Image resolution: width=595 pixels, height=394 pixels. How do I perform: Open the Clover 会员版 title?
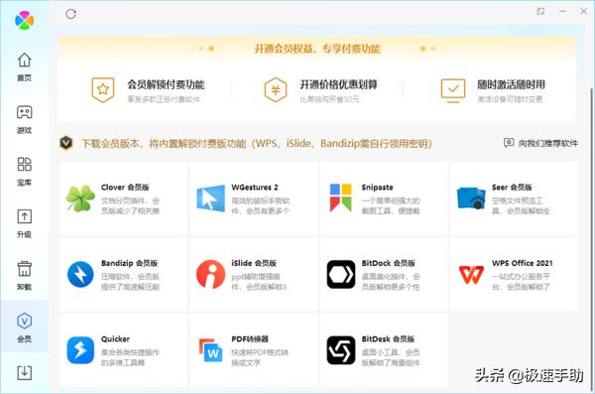point(125,188)
